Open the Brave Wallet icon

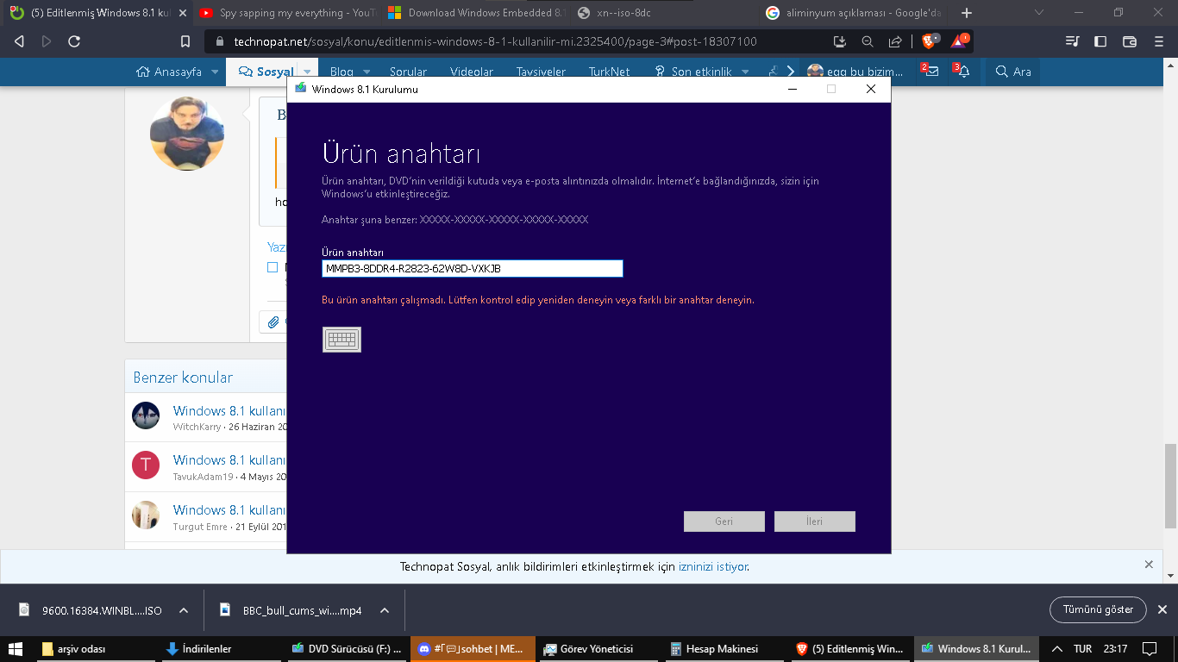click(x=1130, y=41)
